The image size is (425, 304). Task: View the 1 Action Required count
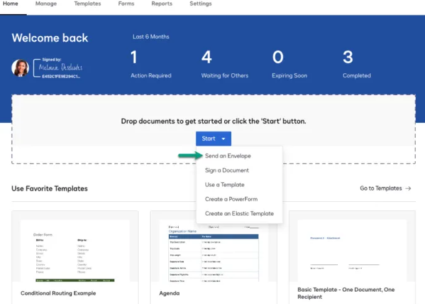tap(151, 64)
